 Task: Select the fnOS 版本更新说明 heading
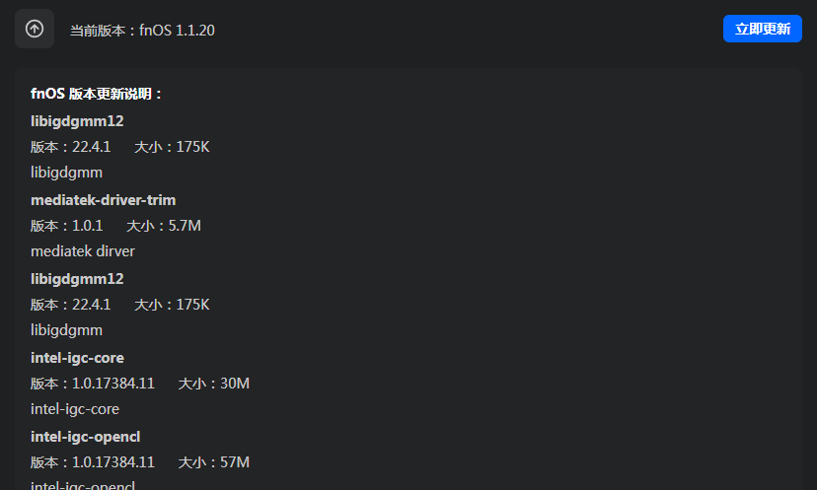click(97, 95)
